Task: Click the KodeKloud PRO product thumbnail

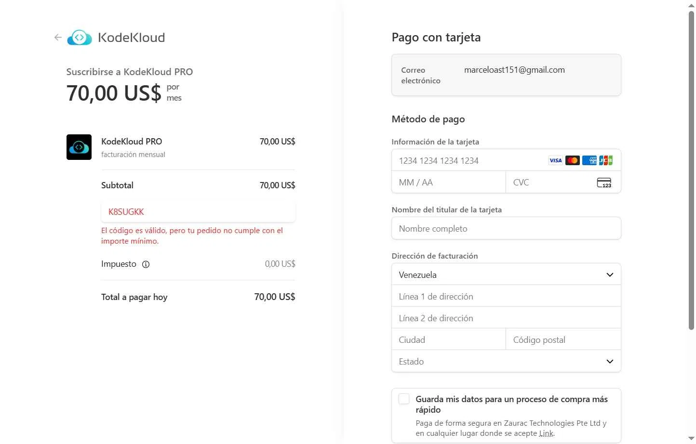Action: [79, 147]
